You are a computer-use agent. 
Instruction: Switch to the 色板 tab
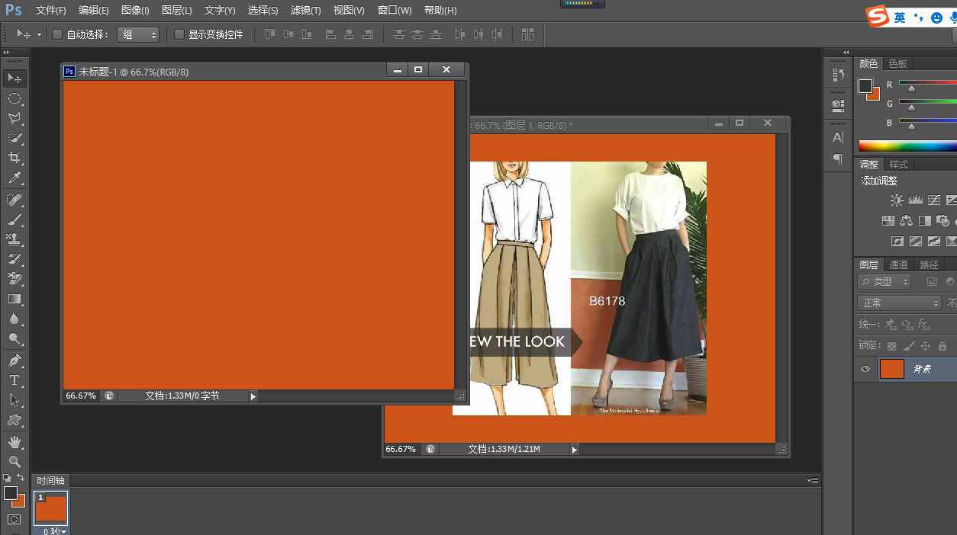[x=898, y=64]
